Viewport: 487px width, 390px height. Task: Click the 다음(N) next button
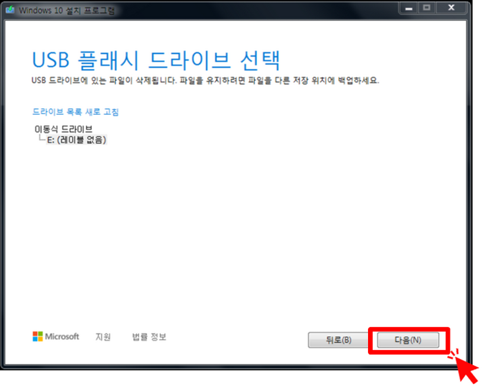click(408, 340)
